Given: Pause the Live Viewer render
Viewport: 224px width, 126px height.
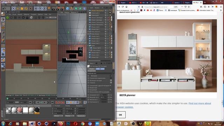Looking at the screenshot, I should click(15, 17).
